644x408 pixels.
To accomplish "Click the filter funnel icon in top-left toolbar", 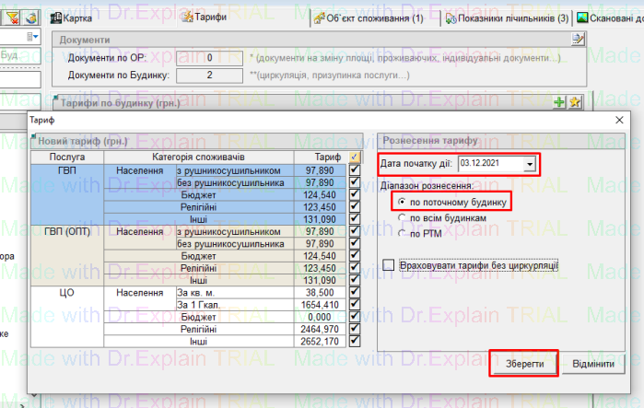I will [x=14, y=17].
